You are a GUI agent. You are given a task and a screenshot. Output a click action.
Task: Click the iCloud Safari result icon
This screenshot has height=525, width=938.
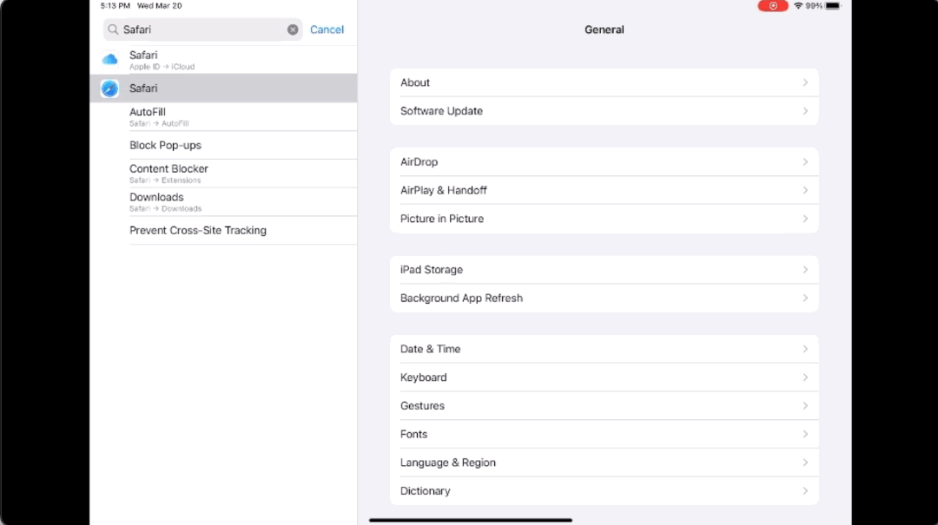[109, 60]
